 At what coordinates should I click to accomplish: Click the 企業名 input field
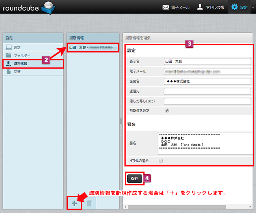click(x=207, y=81)
